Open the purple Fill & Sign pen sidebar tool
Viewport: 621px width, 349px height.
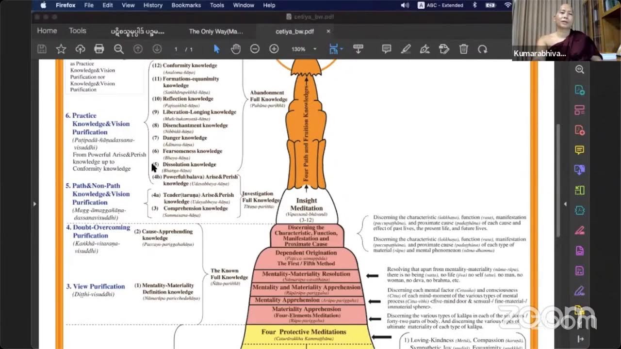[579, 291]
